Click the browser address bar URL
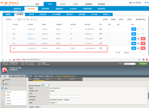This screenshot has width=149, height=108. [x=31, y=60]
